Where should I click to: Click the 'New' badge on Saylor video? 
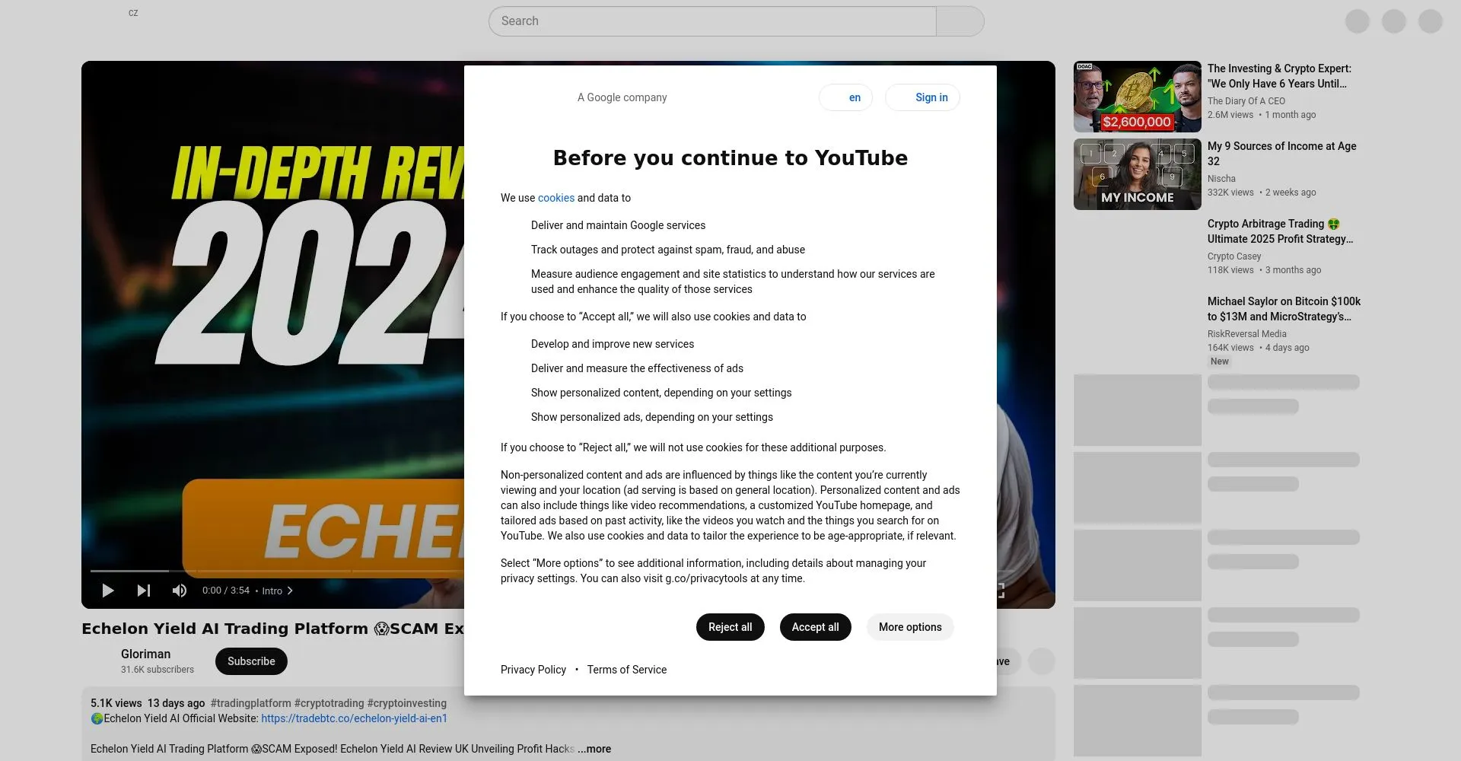point(1220,361)
